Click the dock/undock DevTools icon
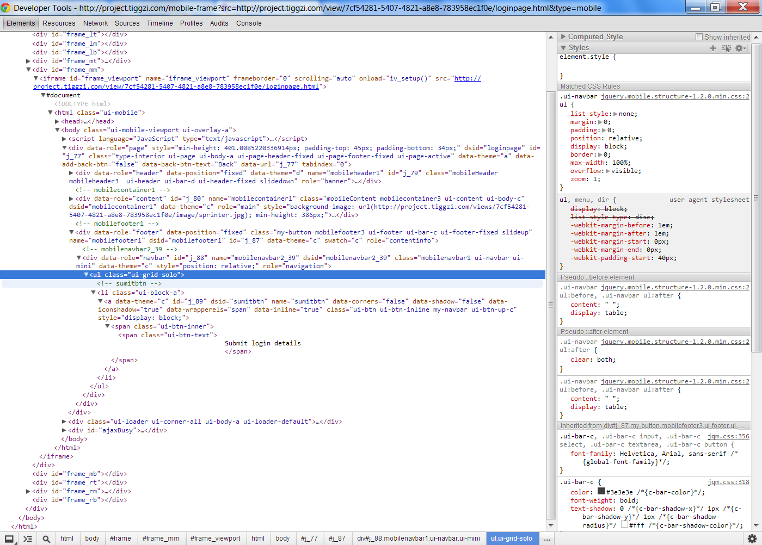Image resolution: width=762 pixels, height=545 pixels. coord(9,538)
